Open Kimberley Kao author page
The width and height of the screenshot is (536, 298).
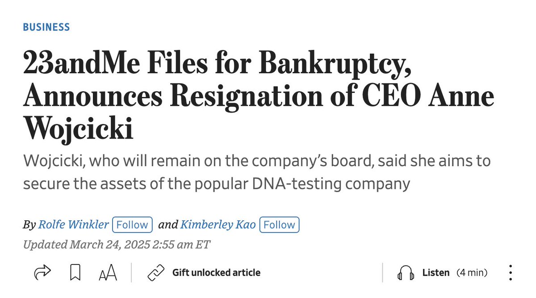click(x=218, y=225)
